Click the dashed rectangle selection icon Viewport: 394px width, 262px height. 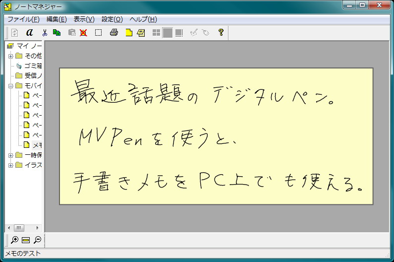click(98, 33)
